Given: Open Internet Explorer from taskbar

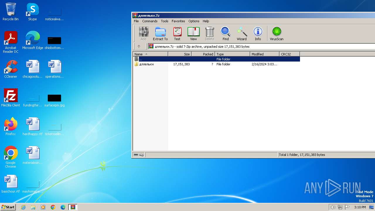Looking at the screenshot, I should pyautogui.click(x=23, y=207).
